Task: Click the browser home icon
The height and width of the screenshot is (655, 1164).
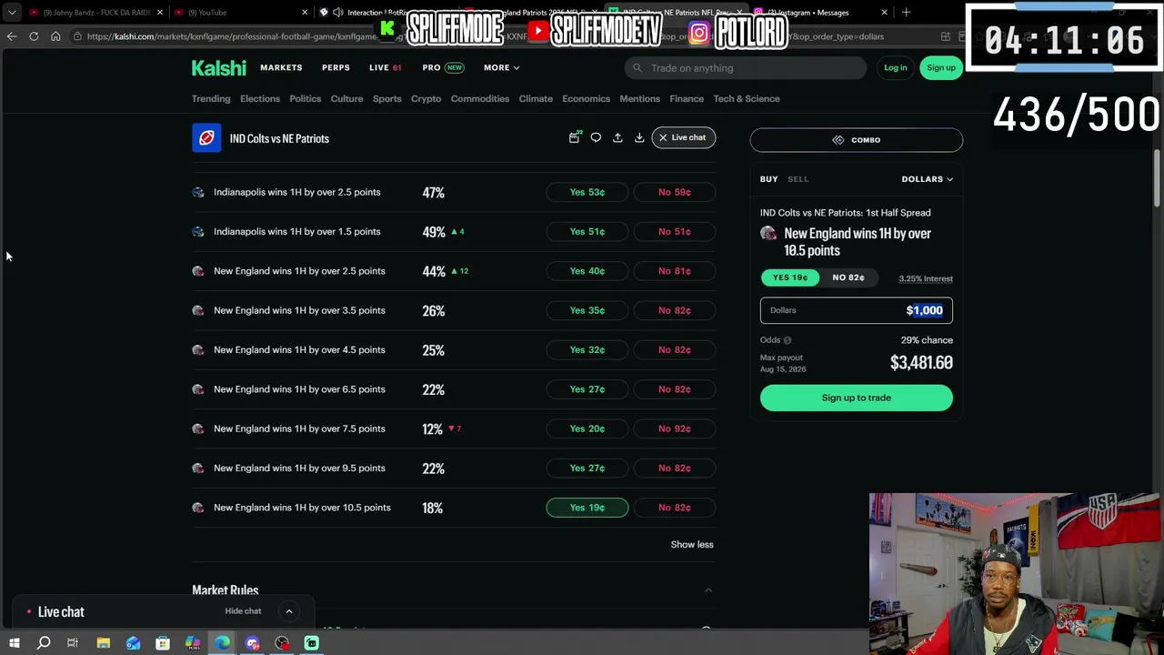Action: pos(55,36)
